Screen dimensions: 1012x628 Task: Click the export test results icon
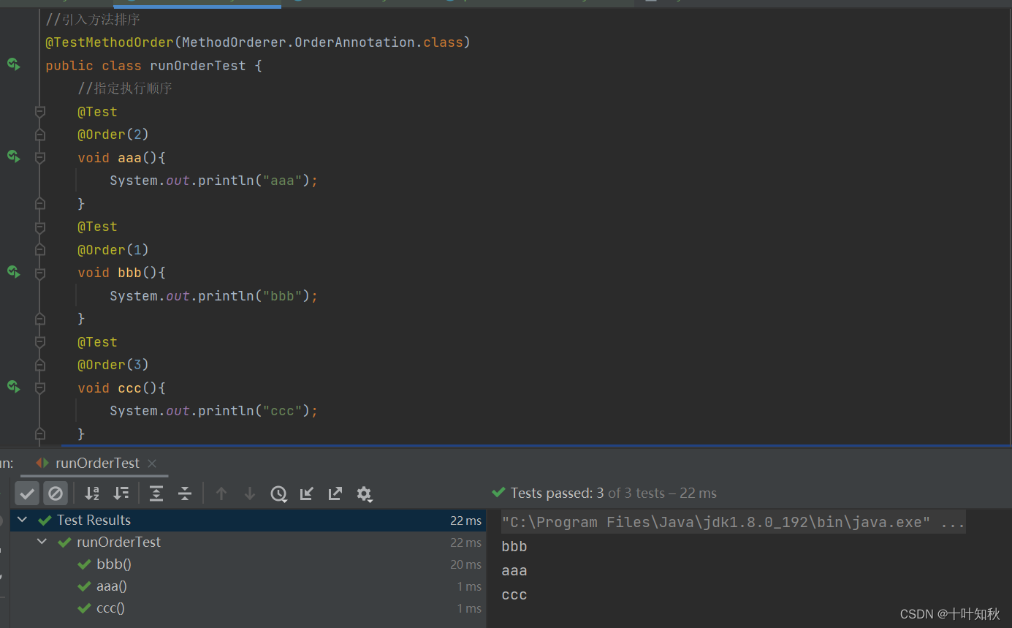[x=335, y=493]
